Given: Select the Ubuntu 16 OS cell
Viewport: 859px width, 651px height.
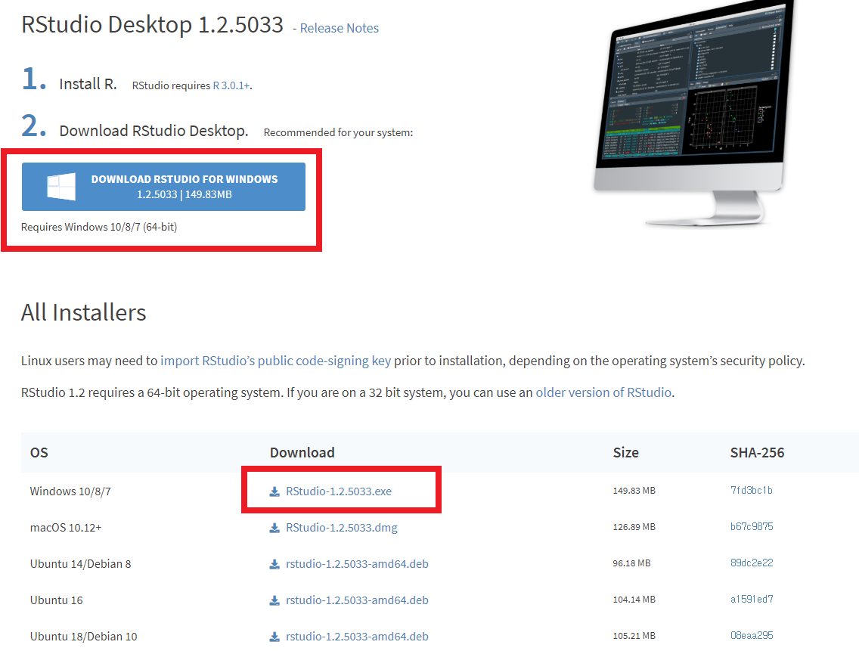Looking at the screenshot, I should point(57,600).
